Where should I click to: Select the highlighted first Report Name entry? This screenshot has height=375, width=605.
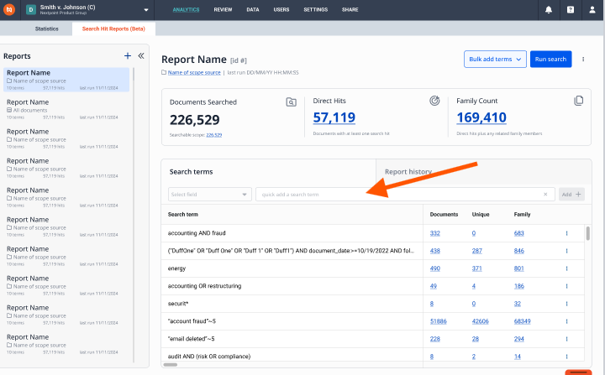(66, 80)
